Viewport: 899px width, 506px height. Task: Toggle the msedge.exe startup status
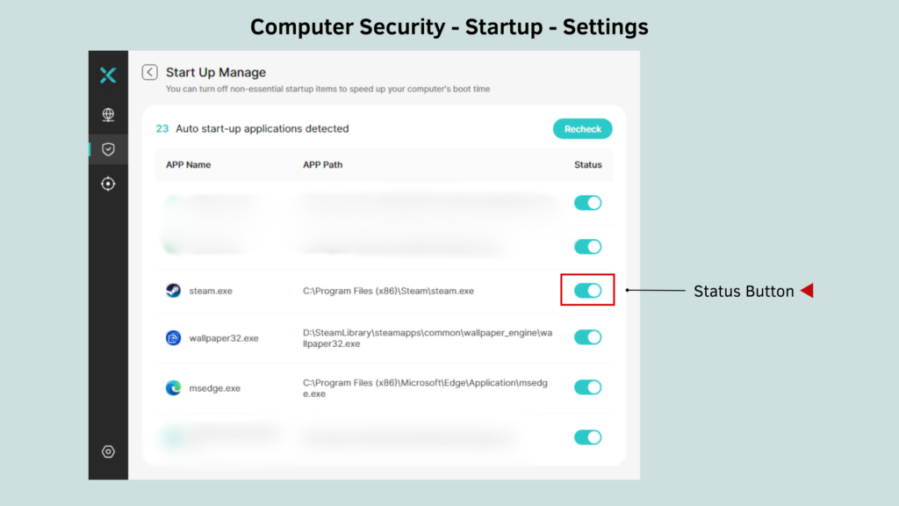587,387
